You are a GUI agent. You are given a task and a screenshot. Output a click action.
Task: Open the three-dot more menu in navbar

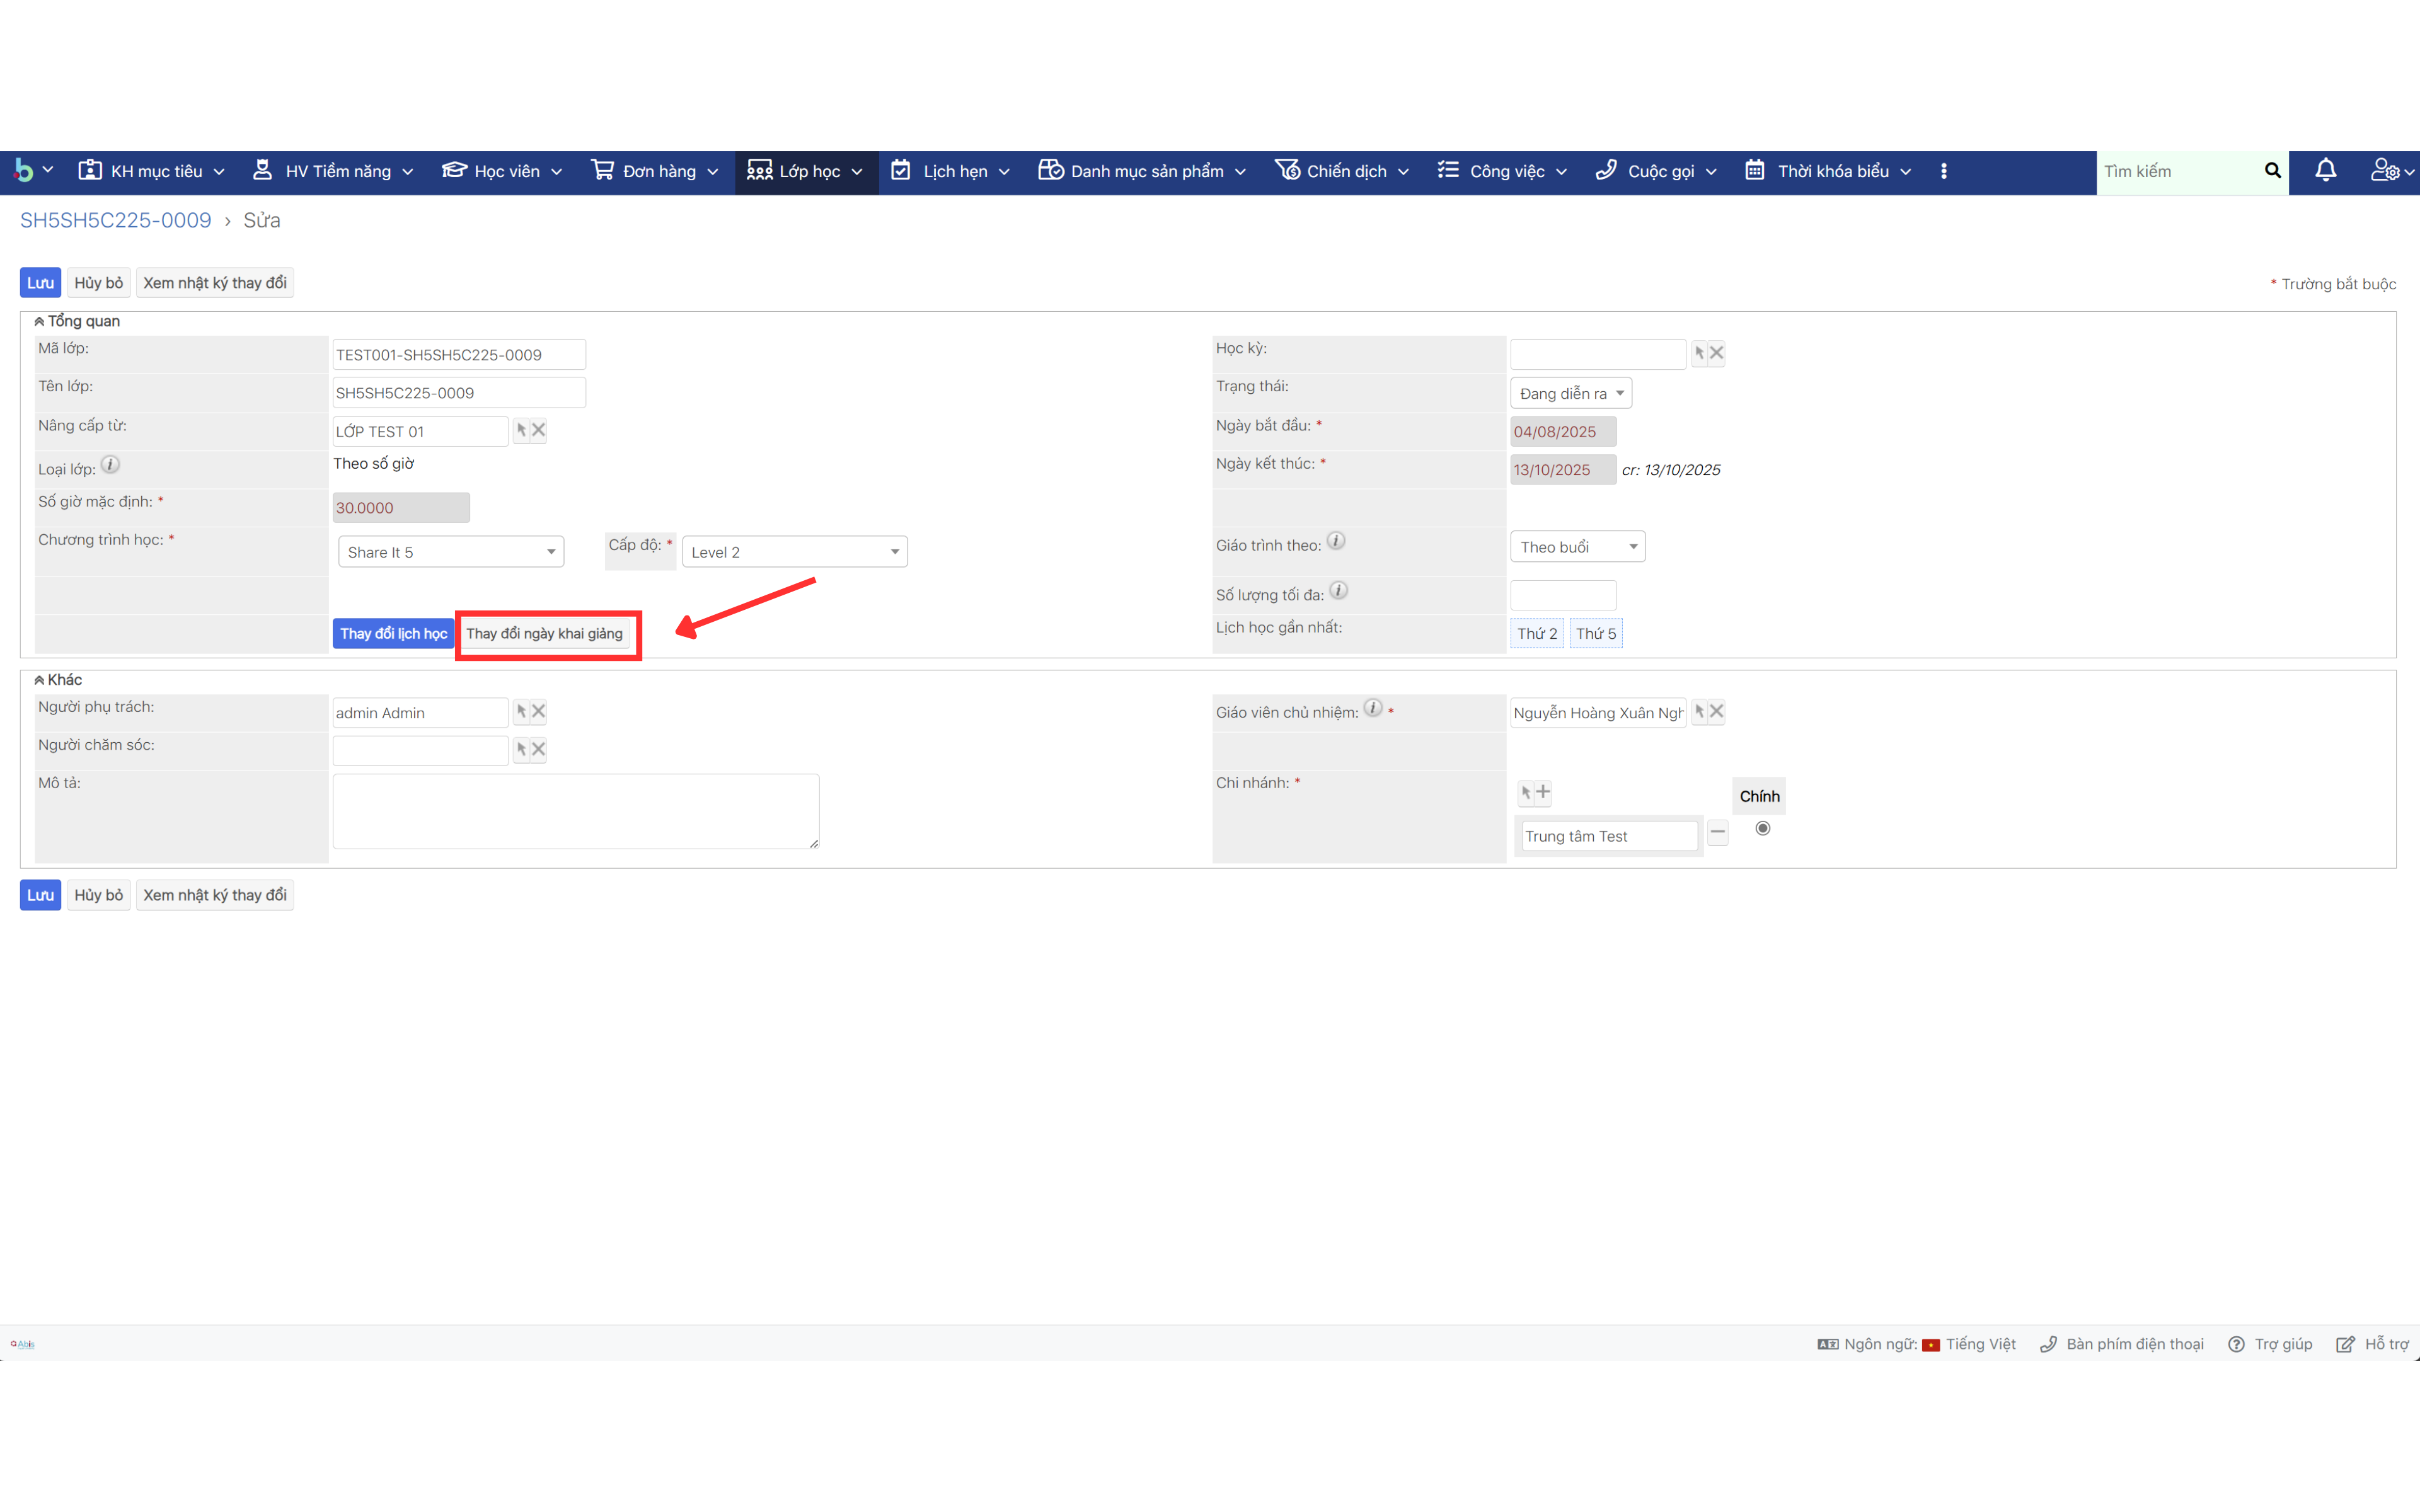tap(1943, 171)
